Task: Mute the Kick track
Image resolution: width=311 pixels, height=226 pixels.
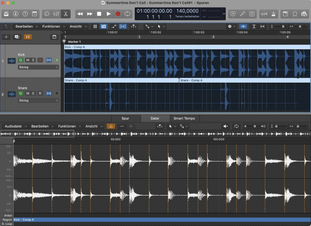Action: 28,60
